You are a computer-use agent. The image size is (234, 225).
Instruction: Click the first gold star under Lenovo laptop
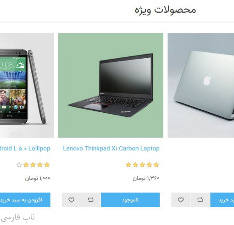pos(156,165)
